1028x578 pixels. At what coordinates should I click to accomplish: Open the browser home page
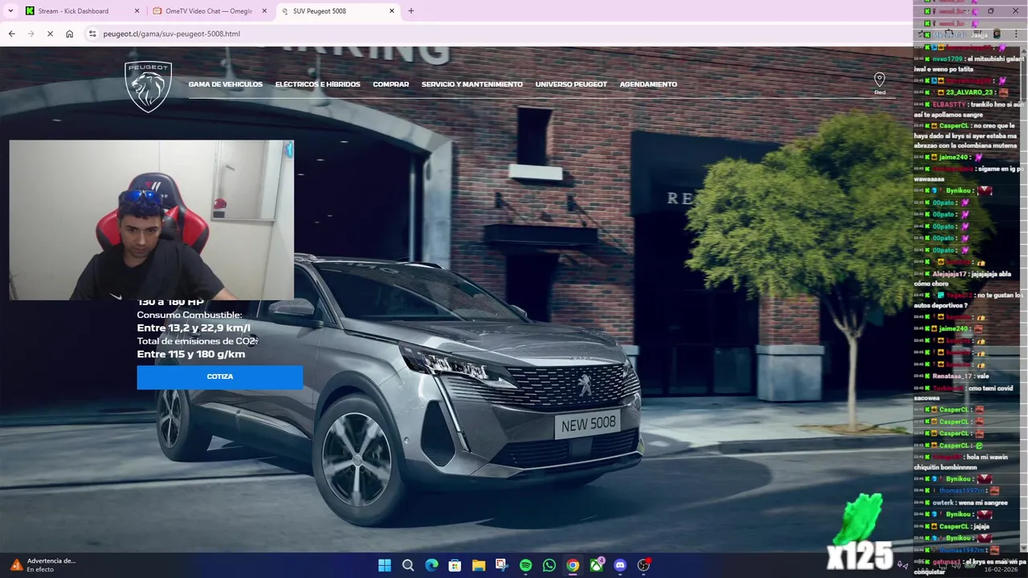pos(69,34)
